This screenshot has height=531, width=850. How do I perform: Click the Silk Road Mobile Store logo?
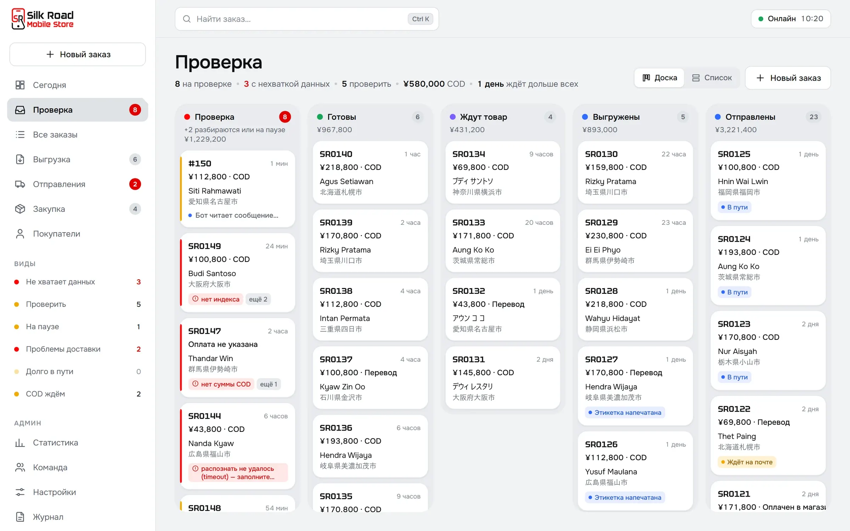pos(42,19)
